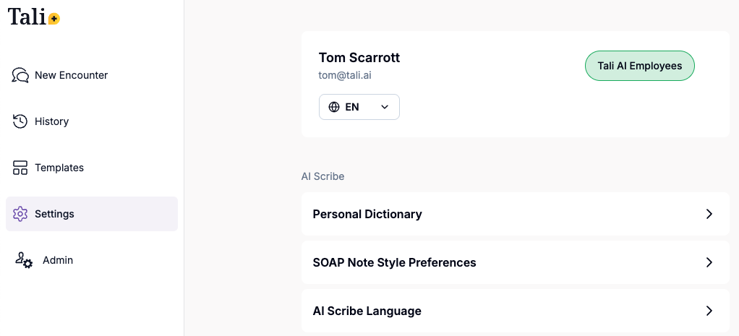Select Templates label in the sidebar
739x336 pixels.
click(x=59, y=168)
